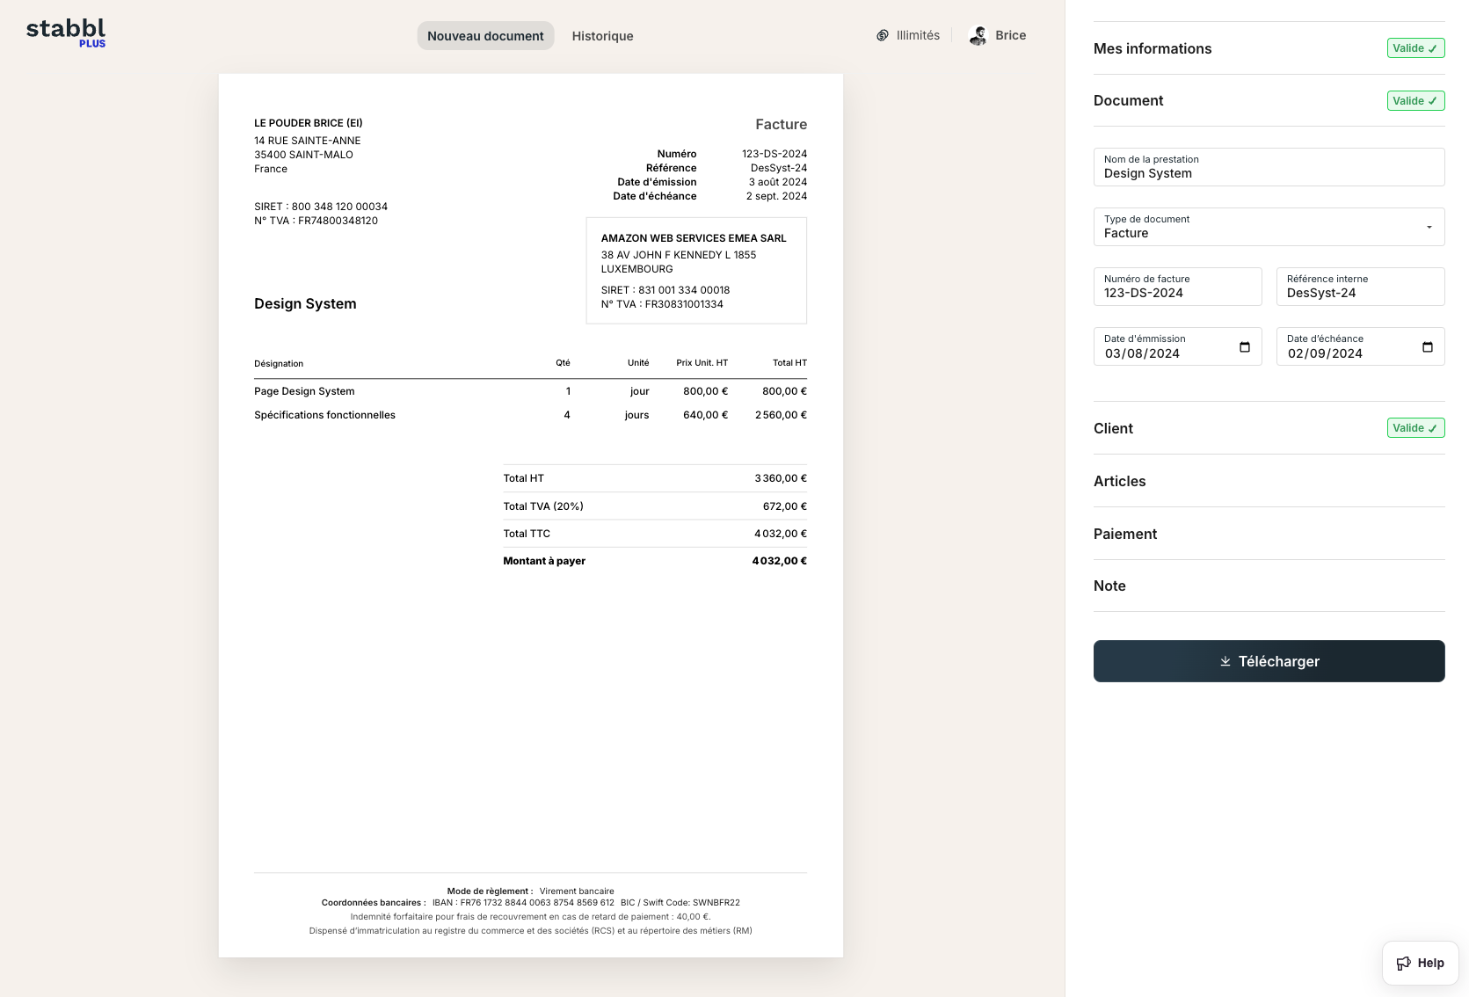Download the invoice with Télécharger

tap(1269, 661)
